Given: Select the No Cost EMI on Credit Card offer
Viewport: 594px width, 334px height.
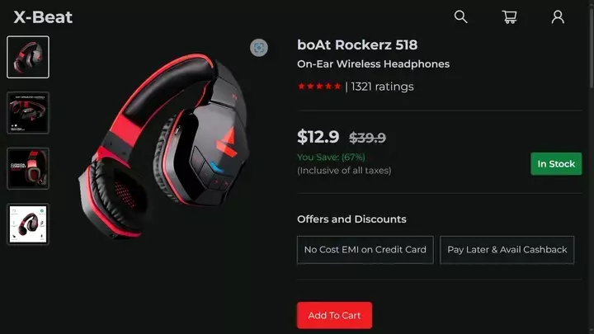Looking at the screenshot, I should pyautogui.click(x=365, y=250).
